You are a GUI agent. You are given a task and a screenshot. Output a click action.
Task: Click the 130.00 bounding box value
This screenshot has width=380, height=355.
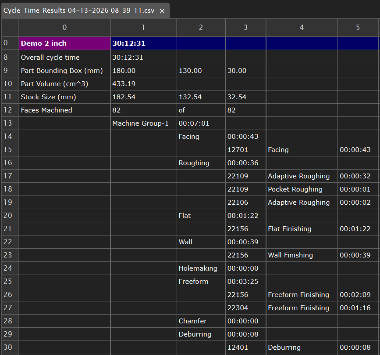201,70
